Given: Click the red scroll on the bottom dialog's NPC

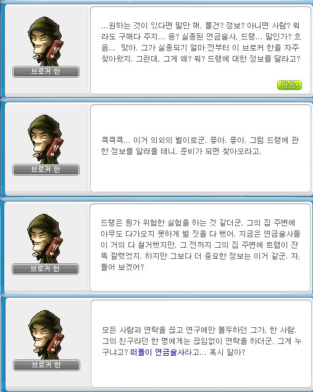Looking at the screenshot, I should (x=57, y=342).
